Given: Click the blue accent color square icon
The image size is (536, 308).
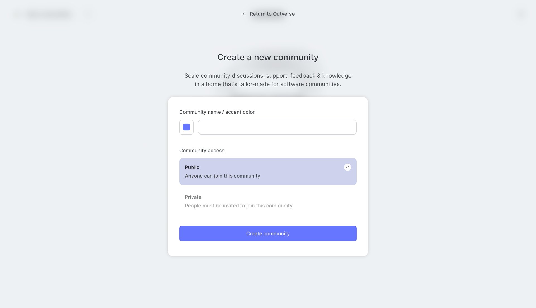Looking at the screenshot, I should tap(186, 127).
